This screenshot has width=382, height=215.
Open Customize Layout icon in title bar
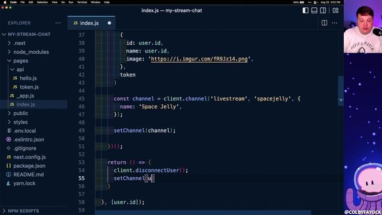[335, 11]
